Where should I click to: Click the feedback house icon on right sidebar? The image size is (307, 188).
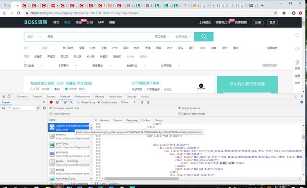tap(297, 62)
